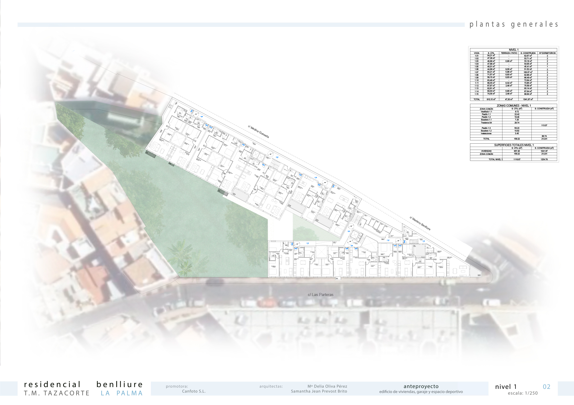Click the 'c/ Medina Quesada' street label

259,132
